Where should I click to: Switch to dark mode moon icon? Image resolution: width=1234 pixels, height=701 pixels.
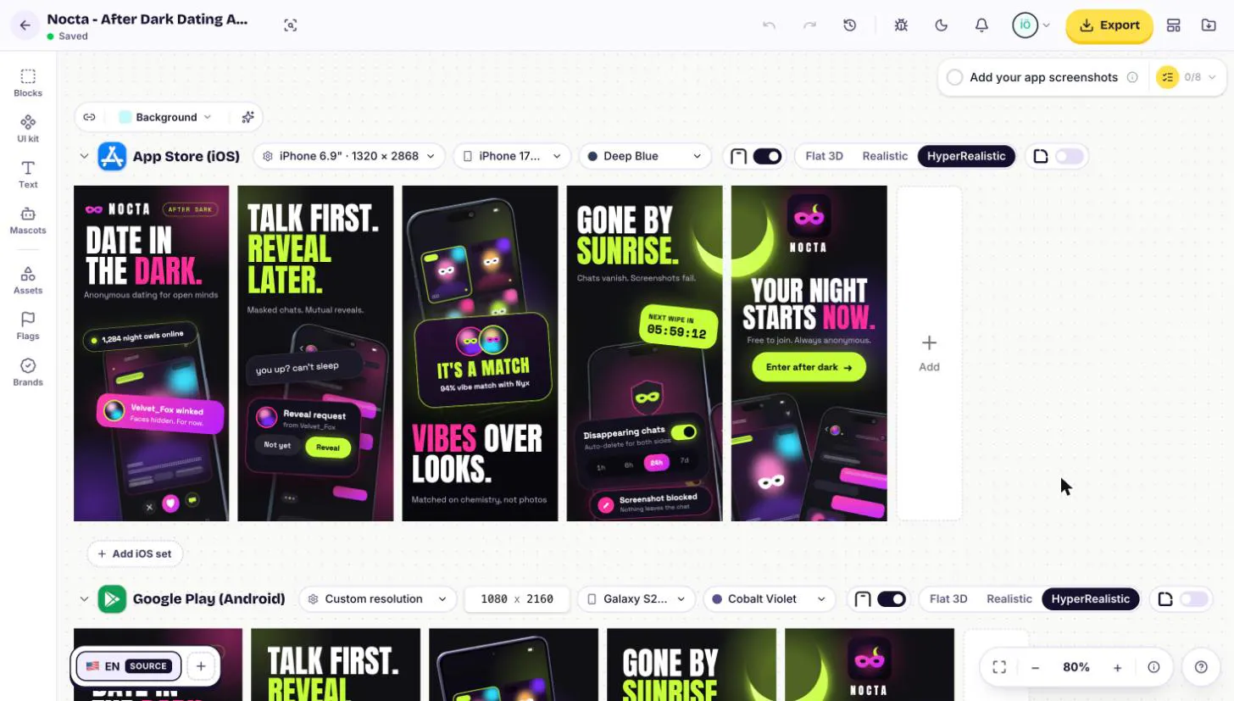[941, 25]
